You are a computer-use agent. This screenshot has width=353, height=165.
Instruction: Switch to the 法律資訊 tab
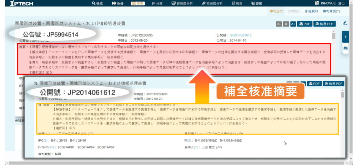(294, 11)
